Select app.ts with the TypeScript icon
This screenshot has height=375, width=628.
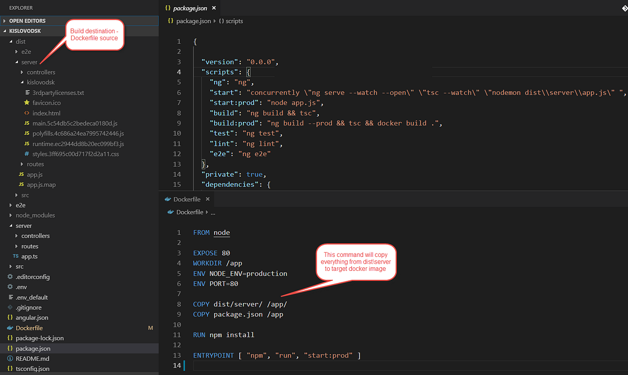(x=16, y=256)
